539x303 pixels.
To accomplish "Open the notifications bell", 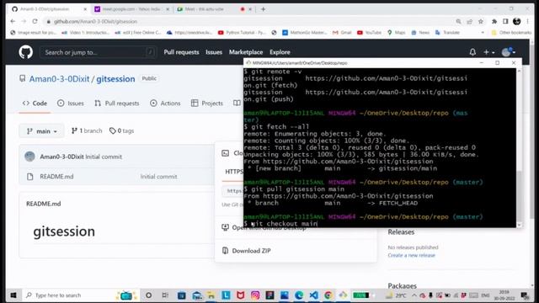I will coord(472,52).
